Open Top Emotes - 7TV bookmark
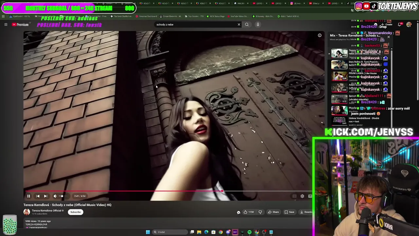Screen dimensions: 419x236 (194, 16)
